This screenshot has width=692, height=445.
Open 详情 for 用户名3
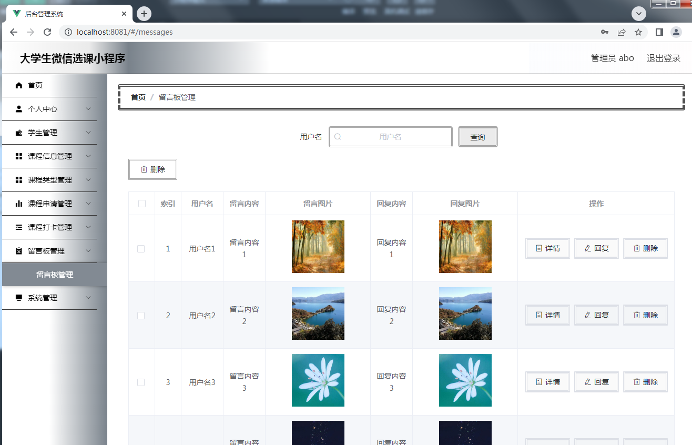click(x=547, y=382)
